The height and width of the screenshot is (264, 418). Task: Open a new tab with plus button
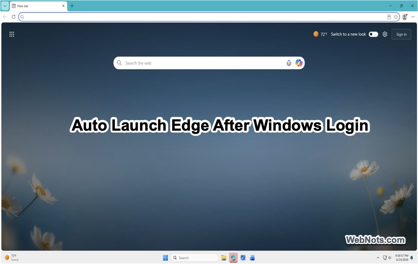pyautogui.click(x=72, y=6)
